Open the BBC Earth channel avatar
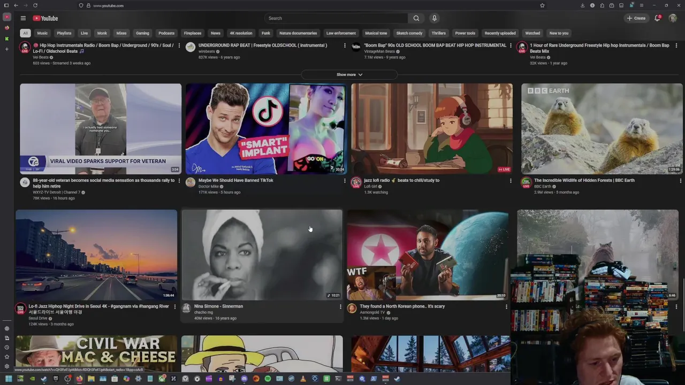The image size is (685, 385). pos(526,182)
